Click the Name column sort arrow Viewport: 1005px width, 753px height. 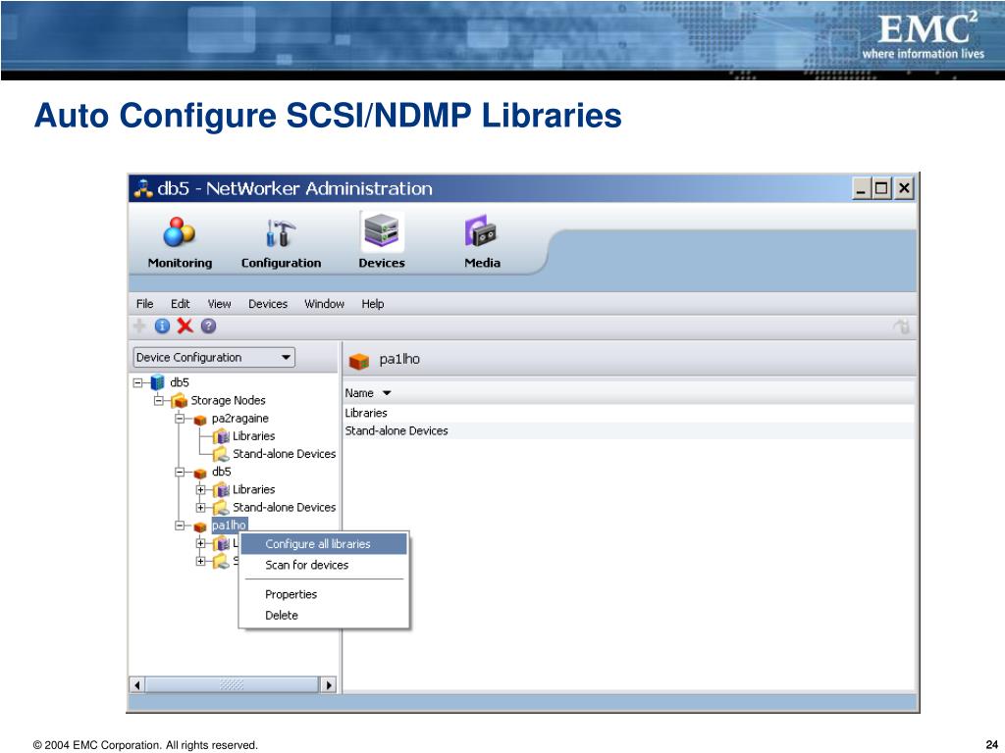click(387, 393)
